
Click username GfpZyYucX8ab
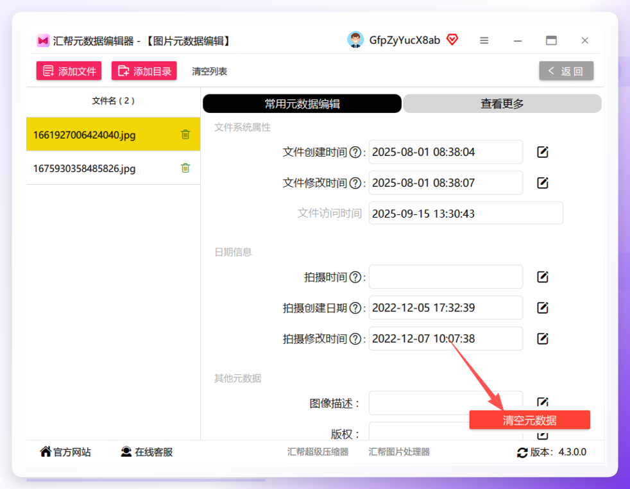click(405, 40)
